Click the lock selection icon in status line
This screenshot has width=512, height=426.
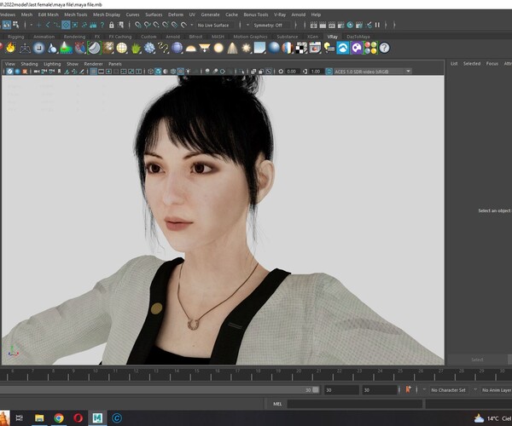point(111,25)
